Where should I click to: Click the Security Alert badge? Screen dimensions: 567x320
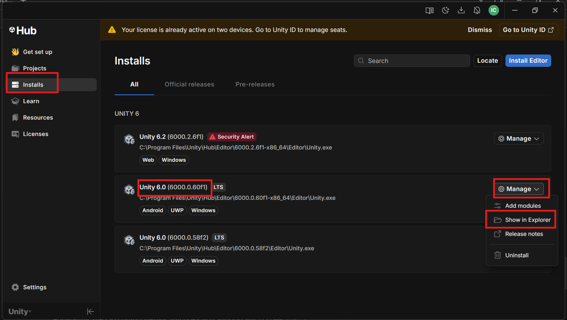coord(232,137)
